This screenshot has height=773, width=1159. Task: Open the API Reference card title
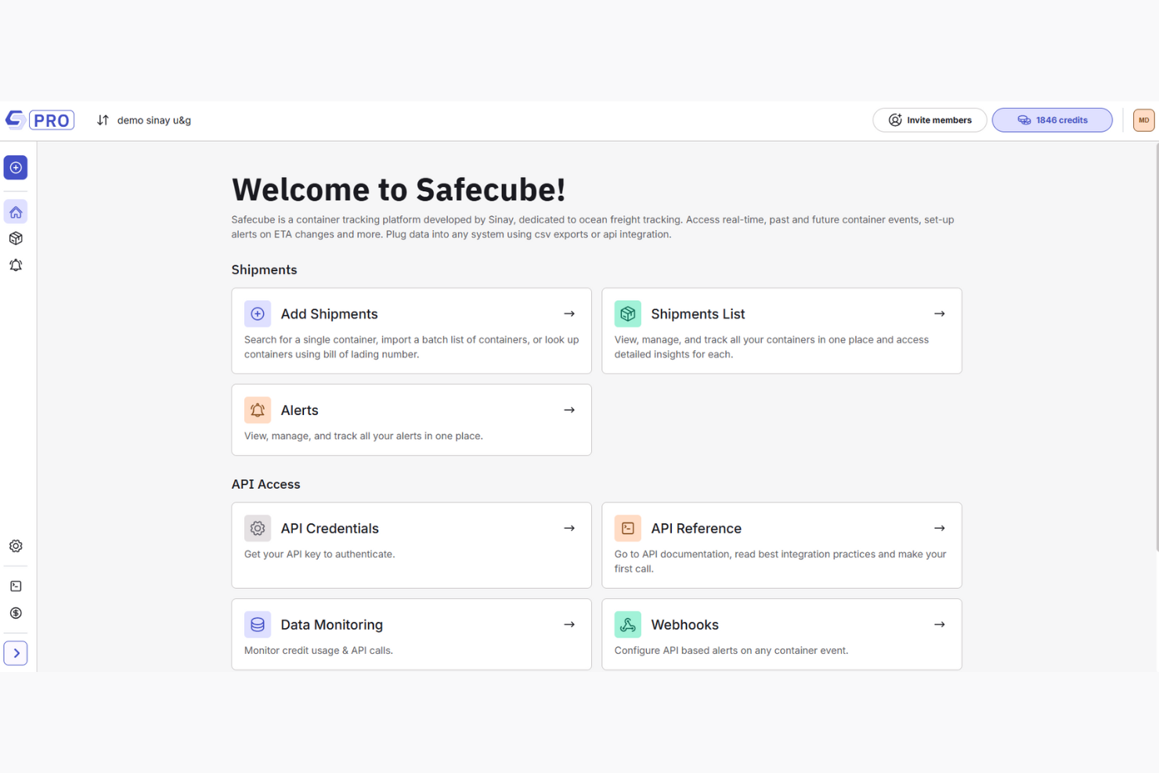coord(696,529)
